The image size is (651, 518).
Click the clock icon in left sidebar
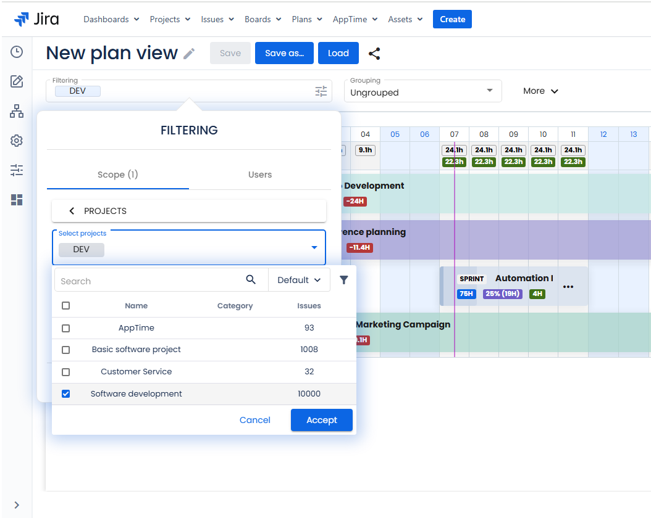[17, 52]
